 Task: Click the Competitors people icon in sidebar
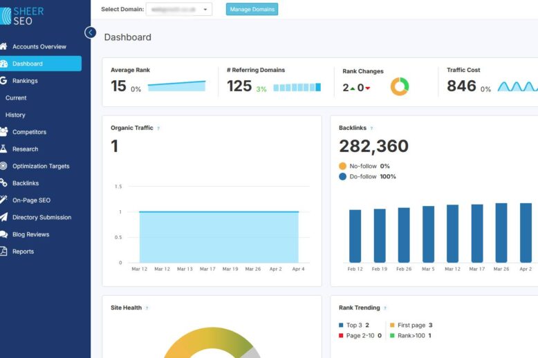click(x=3, y=132)
